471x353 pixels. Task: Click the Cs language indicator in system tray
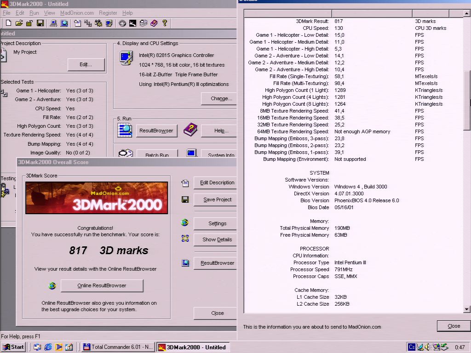pos(412,347)
